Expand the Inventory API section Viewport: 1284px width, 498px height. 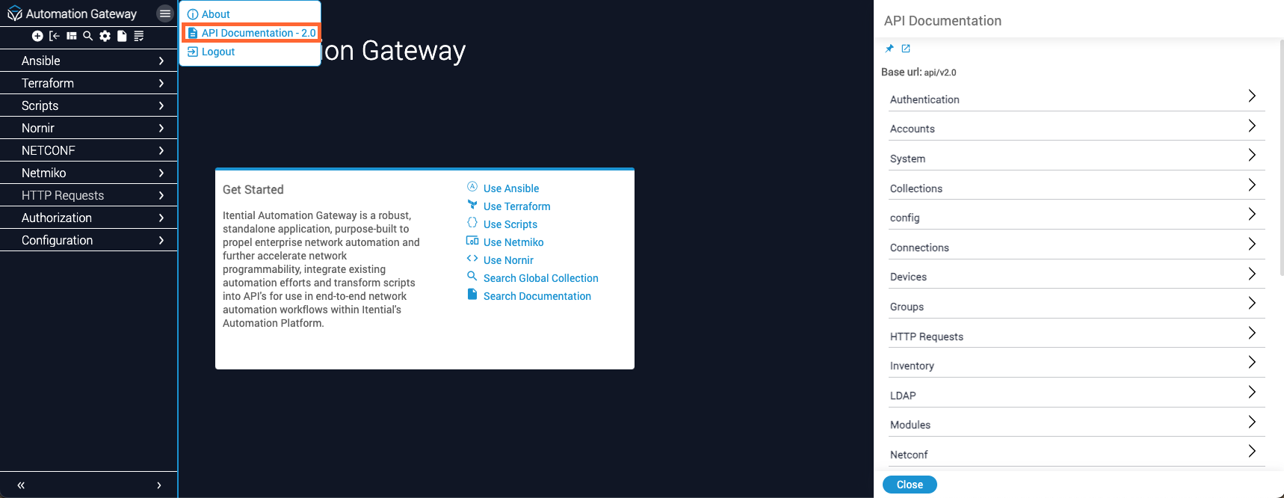[1076, 364]
